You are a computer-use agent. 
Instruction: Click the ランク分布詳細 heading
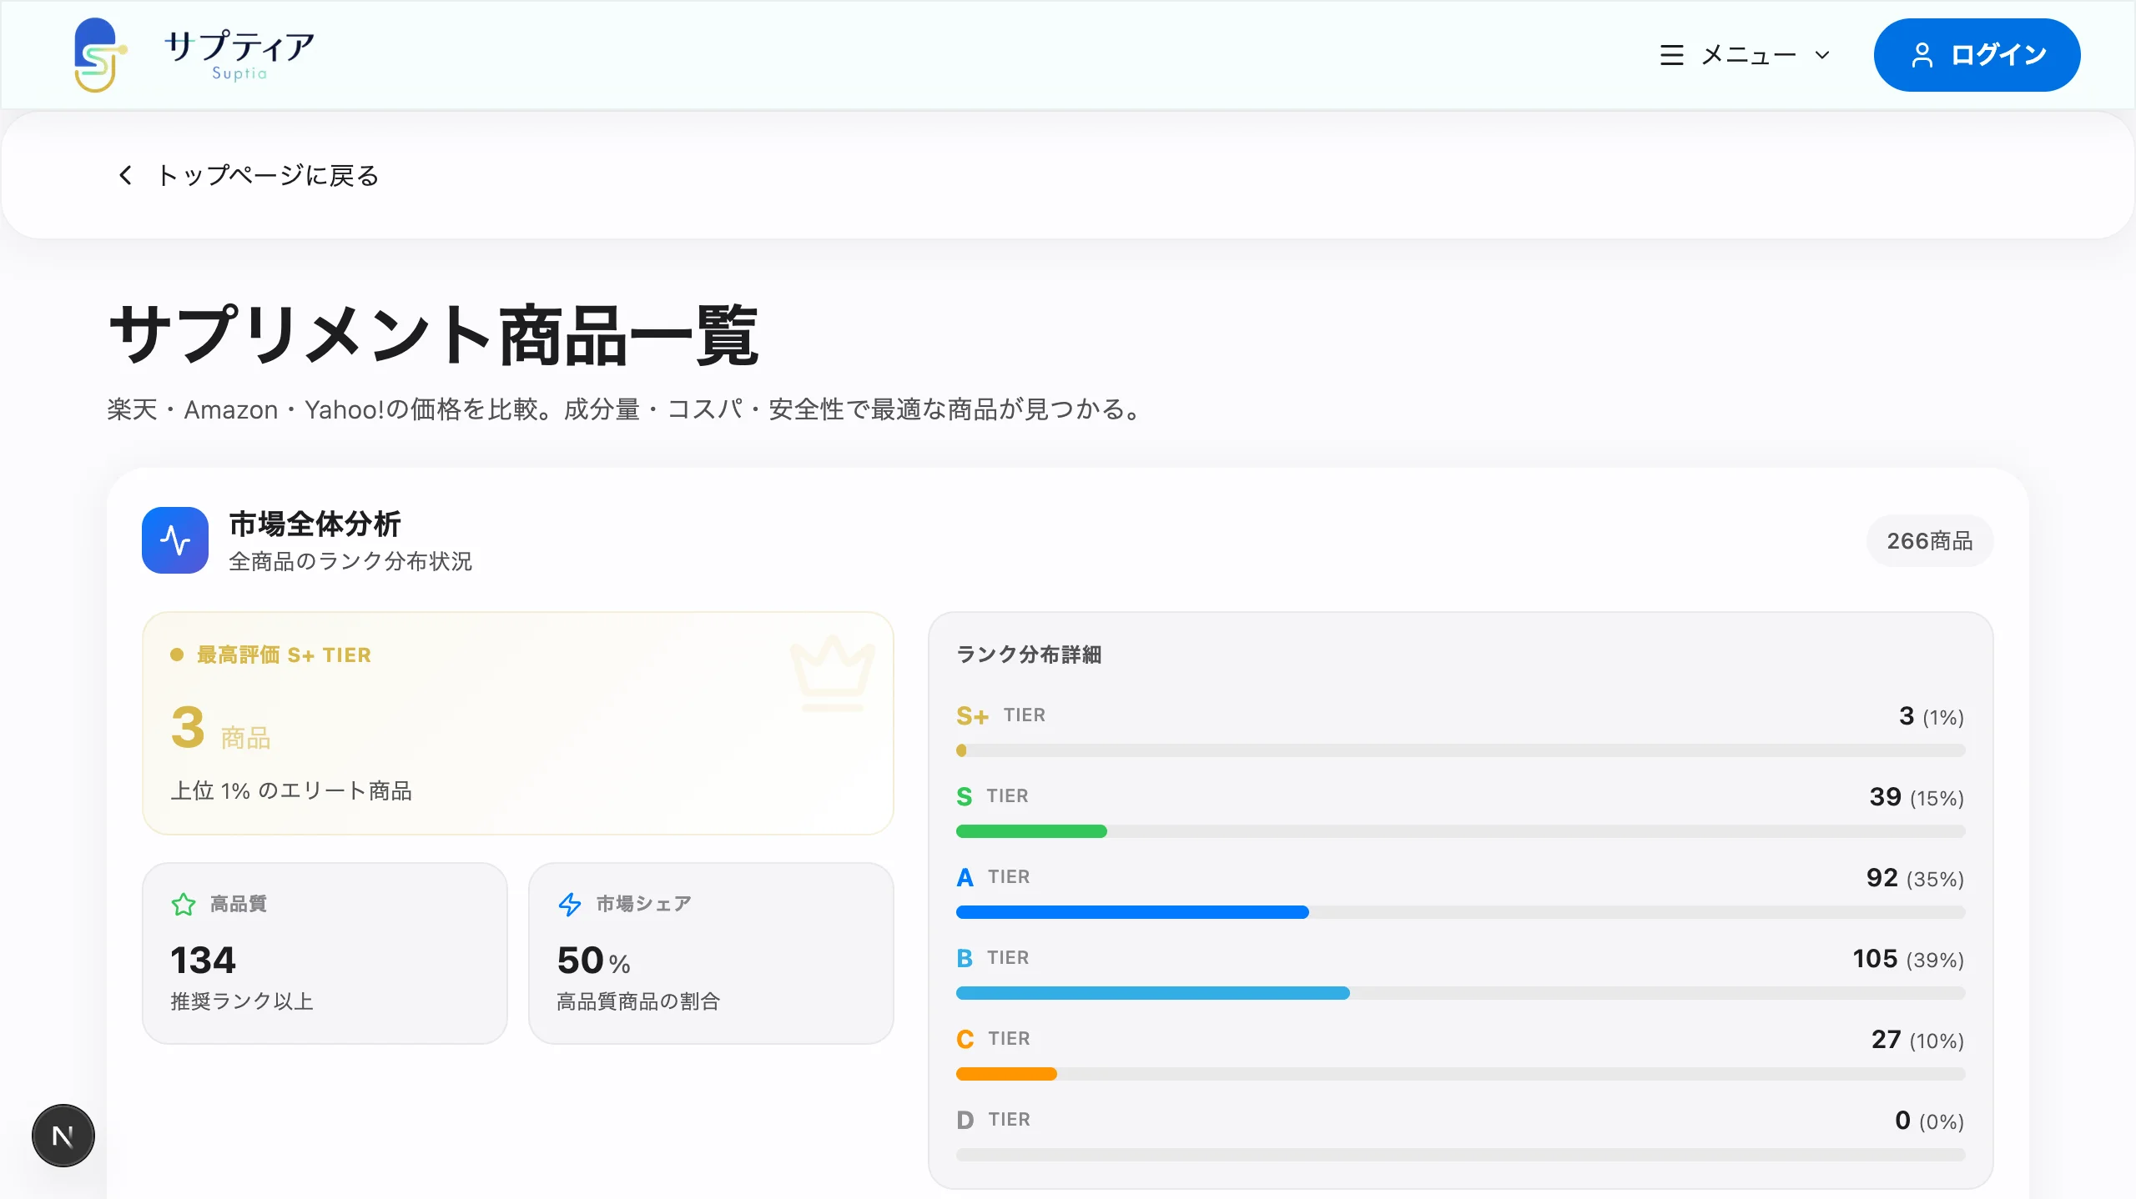pyautogui.click(x=1029, y=655)
